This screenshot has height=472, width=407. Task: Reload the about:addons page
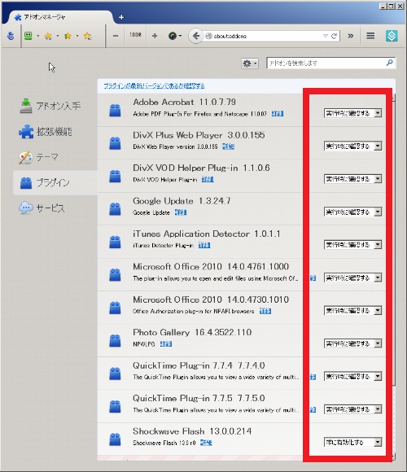[334, 36]
